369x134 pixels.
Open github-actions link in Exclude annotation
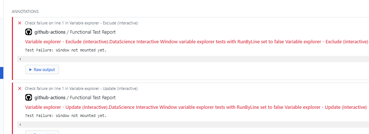click(50, 32)
